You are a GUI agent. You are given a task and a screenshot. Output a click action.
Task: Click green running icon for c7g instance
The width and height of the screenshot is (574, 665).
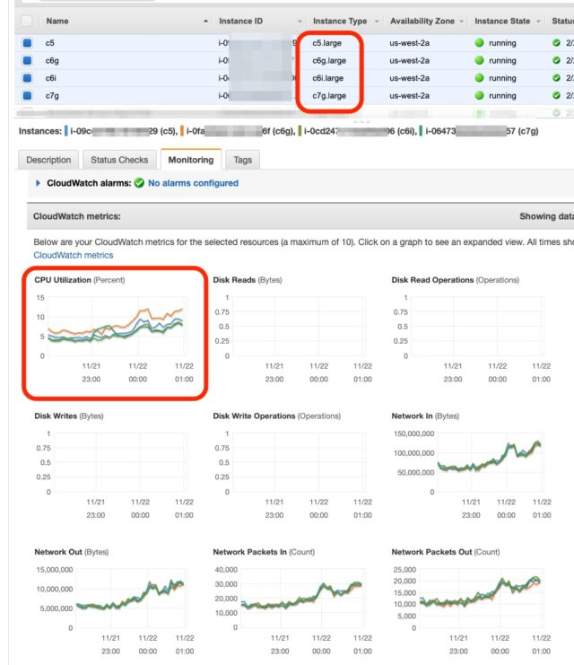click(479, 95)
